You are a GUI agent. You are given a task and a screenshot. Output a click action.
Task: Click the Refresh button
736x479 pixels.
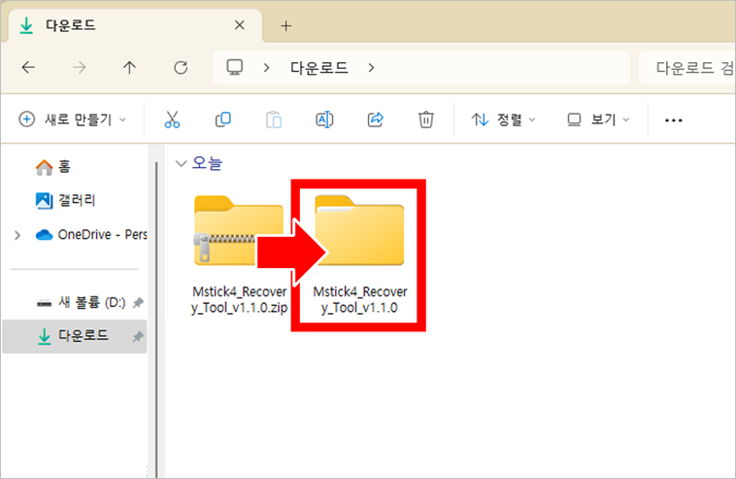(180, 68)
